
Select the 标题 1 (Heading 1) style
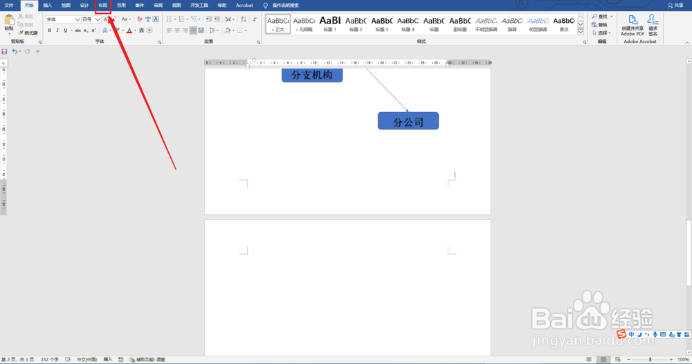pyautogui.click(x=330, y=24)
